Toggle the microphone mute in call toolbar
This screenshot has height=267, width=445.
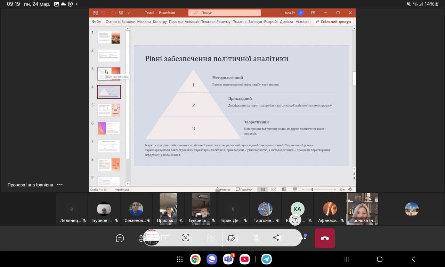pos(257,238)
